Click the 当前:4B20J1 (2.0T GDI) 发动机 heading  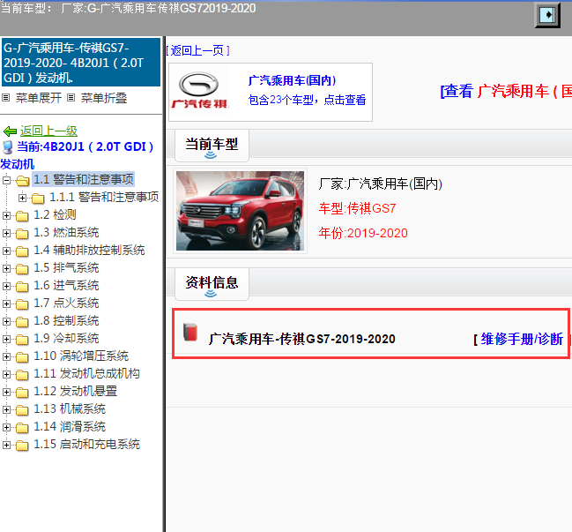point(78,155)
